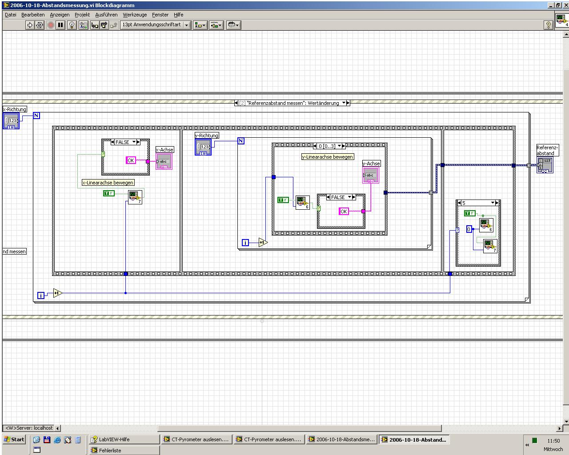Image resolution: width=569 pixels, height=455 pixels.
Task: Click the inner loop N count terminal
Action: pyautogui.click(x=241, y=141)
